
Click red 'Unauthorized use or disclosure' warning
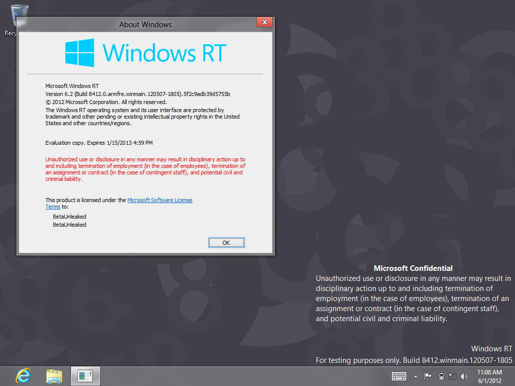tap(145, 169)
